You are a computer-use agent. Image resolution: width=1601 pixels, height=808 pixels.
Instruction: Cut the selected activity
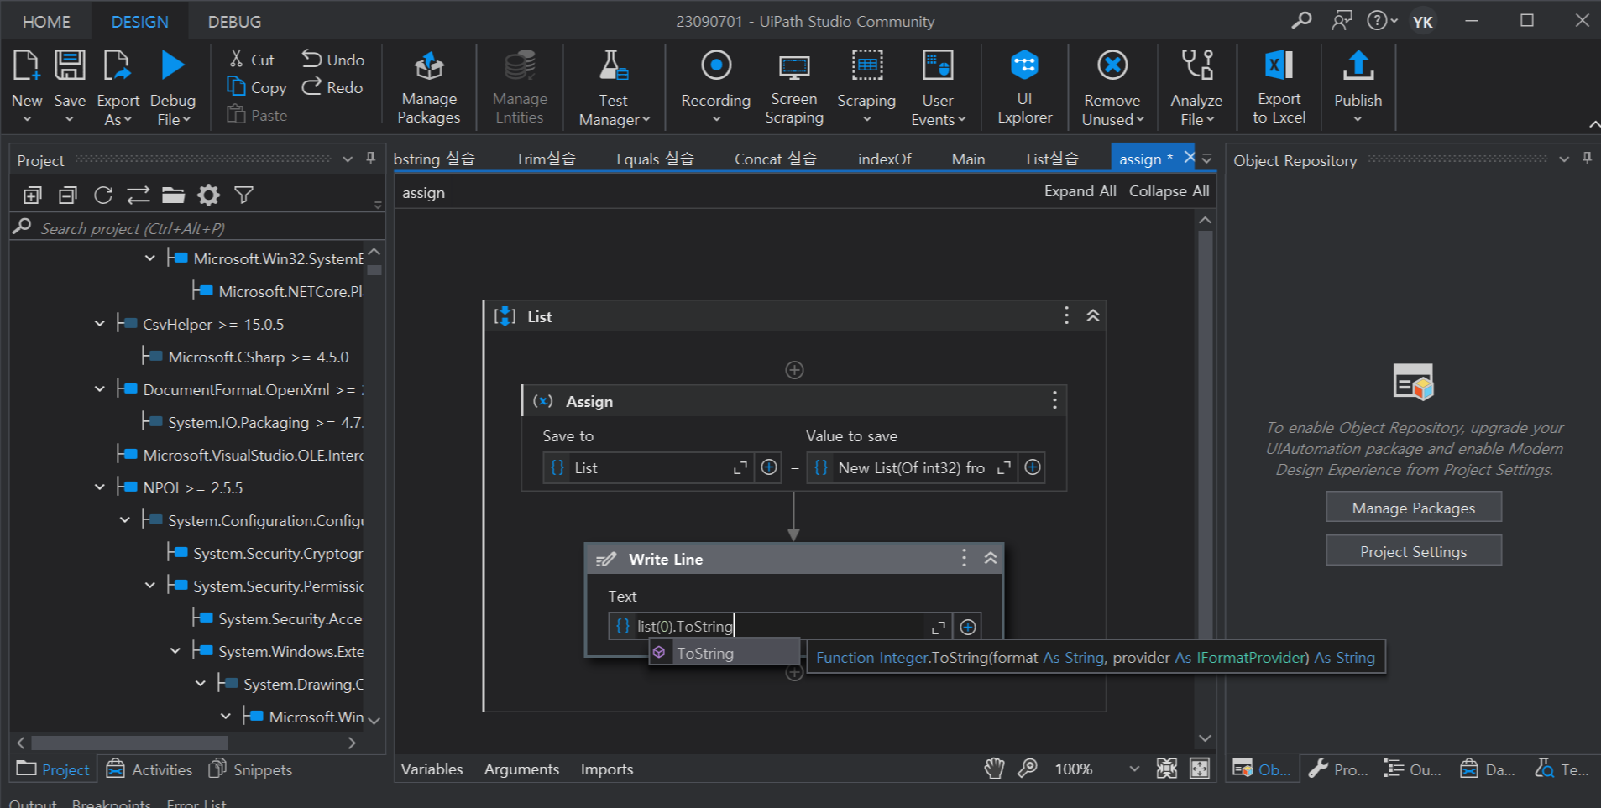[x=252, y=60]
